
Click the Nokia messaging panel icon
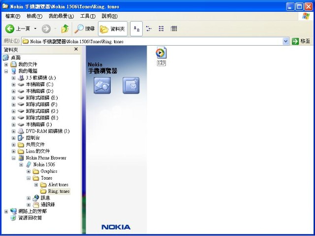click(x=130, y=85)
